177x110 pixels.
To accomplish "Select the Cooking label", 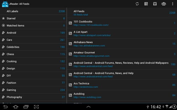I will click(33, 61).
